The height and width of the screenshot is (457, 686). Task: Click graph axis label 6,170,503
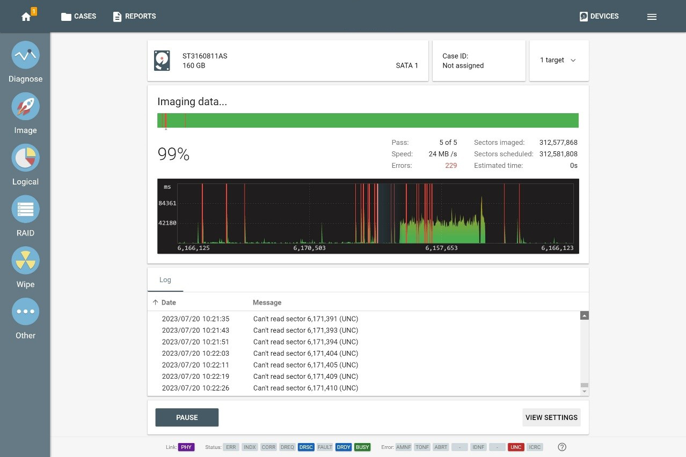tap(309, 248)
